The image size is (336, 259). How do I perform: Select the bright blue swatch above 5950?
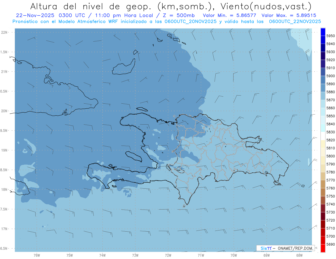[x=323, y=32]
